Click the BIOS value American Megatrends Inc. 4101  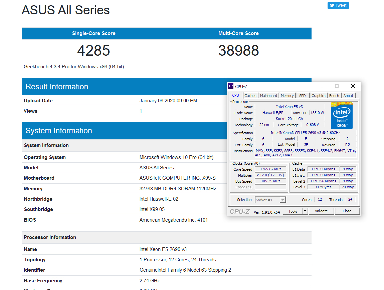click(174, 220)
